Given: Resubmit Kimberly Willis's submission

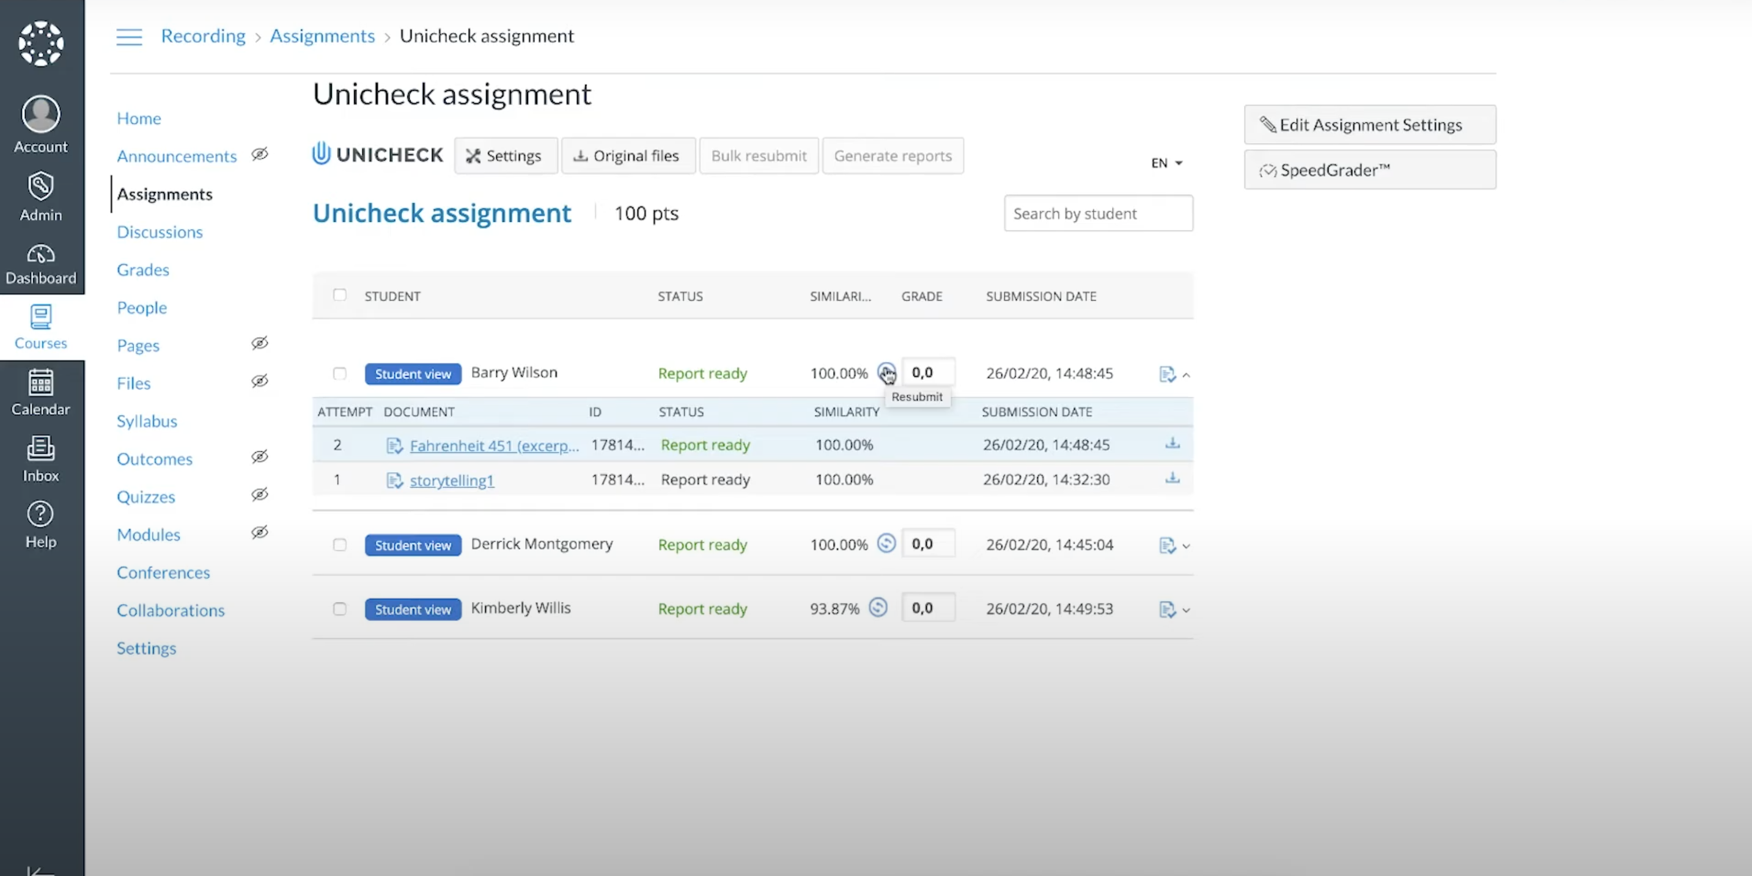Looking at the screenshot, I should pos(878,608).
